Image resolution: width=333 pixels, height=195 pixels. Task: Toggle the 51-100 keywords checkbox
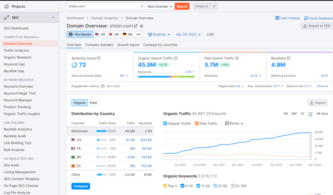pos(233,186)
